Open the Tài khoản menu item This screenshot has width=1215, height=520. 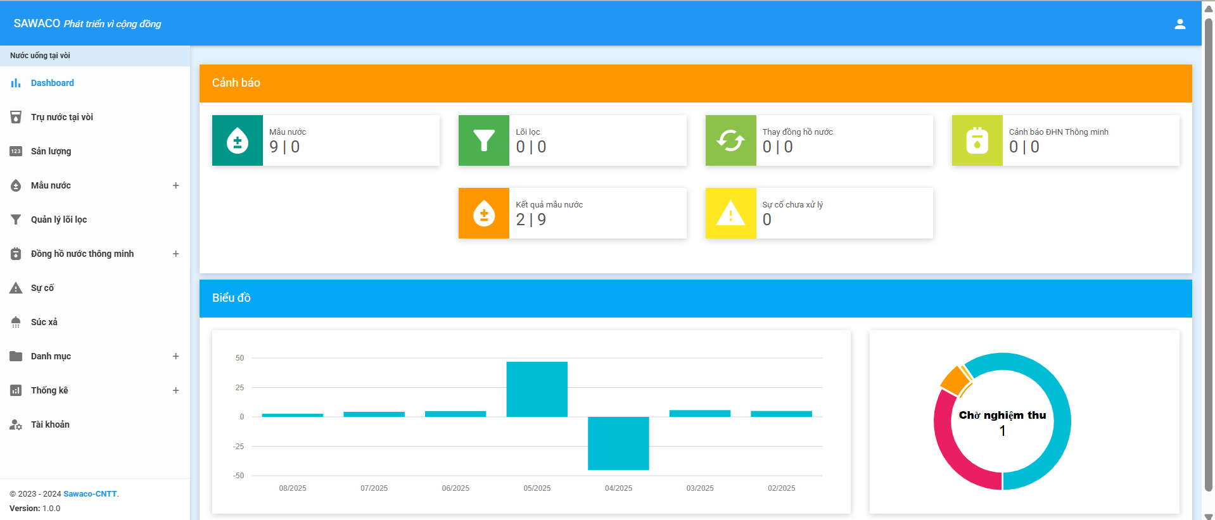(x=50, y=424)
